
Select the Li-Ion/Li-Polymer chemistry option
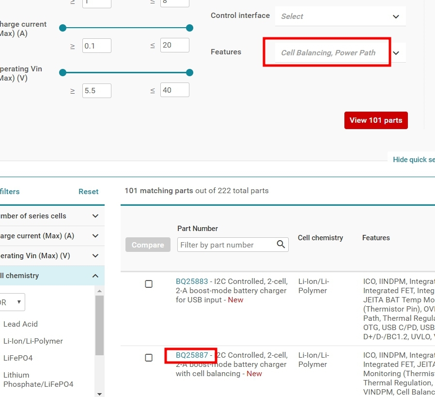pyautogui.click(x=33, y=341)
